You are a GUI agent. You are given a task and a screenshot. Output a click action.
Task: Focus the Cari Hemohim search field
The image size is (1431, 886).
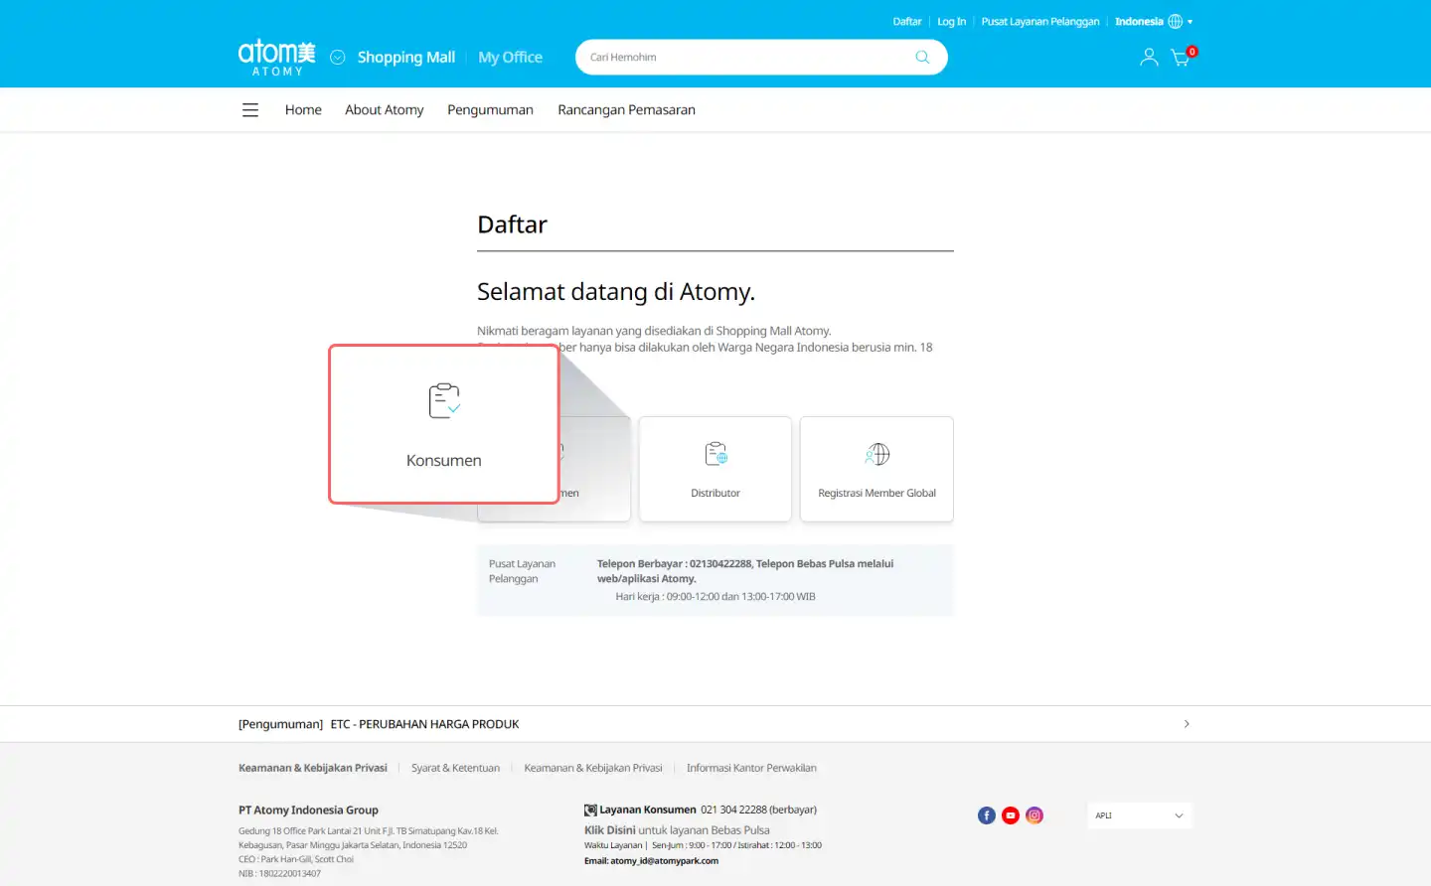coord(745,58)
